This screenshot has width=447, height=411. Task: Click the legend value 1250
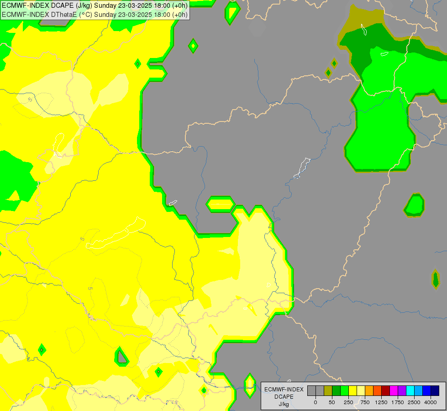coord(381,402)
